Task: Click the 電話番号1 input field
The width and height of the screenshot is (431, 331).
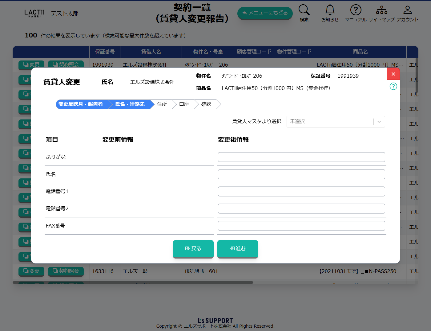Action: tap(301, 192)
